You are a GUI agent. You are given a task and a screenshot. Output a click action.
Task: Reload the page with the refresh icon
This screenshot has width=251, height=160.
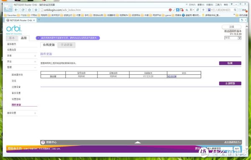(x=23, y=10)
